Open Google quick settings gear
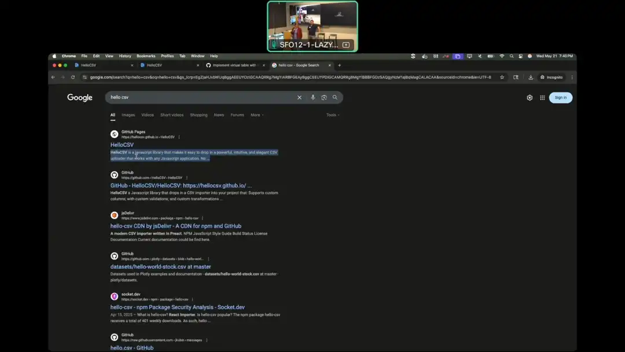Viewport: 625px width, 352px height. coord(530,98)
